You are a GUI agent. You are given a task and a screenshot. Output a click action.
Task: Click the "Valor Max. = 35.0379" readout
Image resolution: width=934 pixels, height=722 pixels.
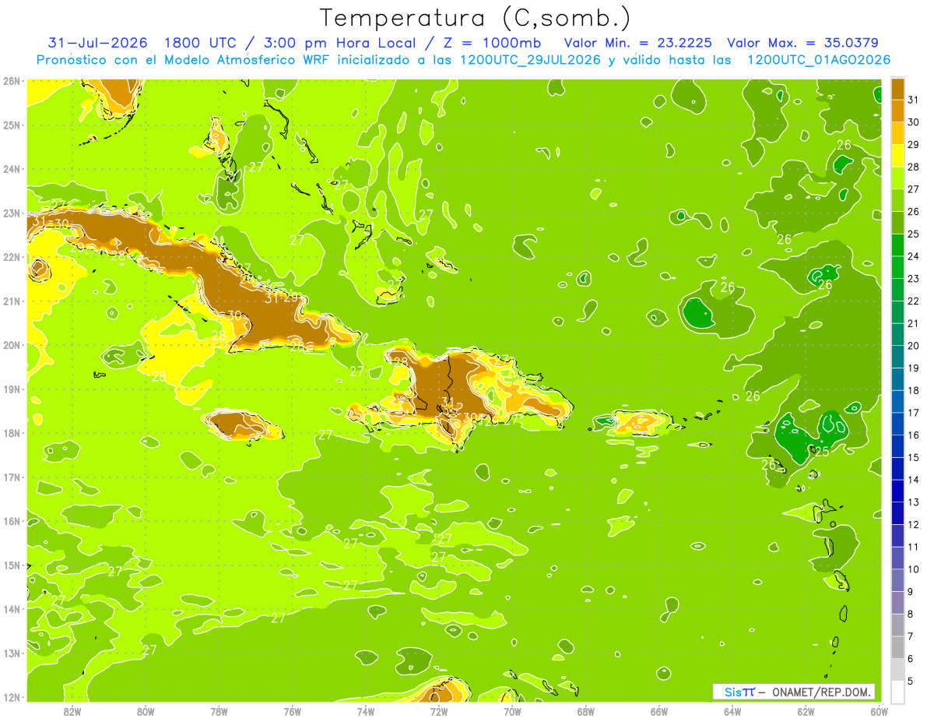pos(802,43)
